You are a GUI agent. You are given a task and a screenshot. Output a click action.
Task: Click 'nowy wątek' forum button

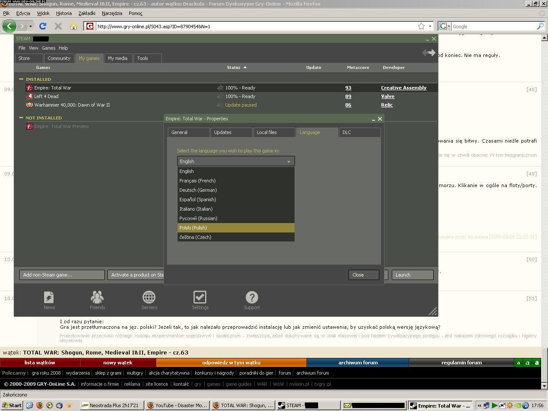[x=118, y=363]
